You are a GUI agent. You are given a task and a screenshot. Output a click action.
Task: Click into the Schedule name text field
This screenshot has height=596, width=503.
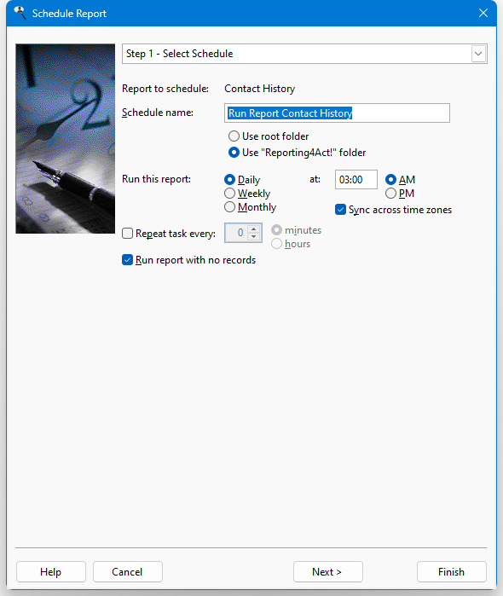tap(337, 113)
